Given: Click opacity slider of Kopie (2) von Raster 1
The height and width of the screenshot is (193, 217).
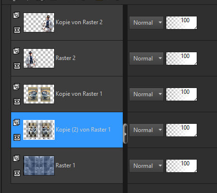Looking at the screenshot, I should 181,130.
